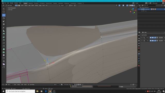Viewport: 165px width, 93px height.
Task: Select the Smooth tool
Action: (x=4, y=55)
